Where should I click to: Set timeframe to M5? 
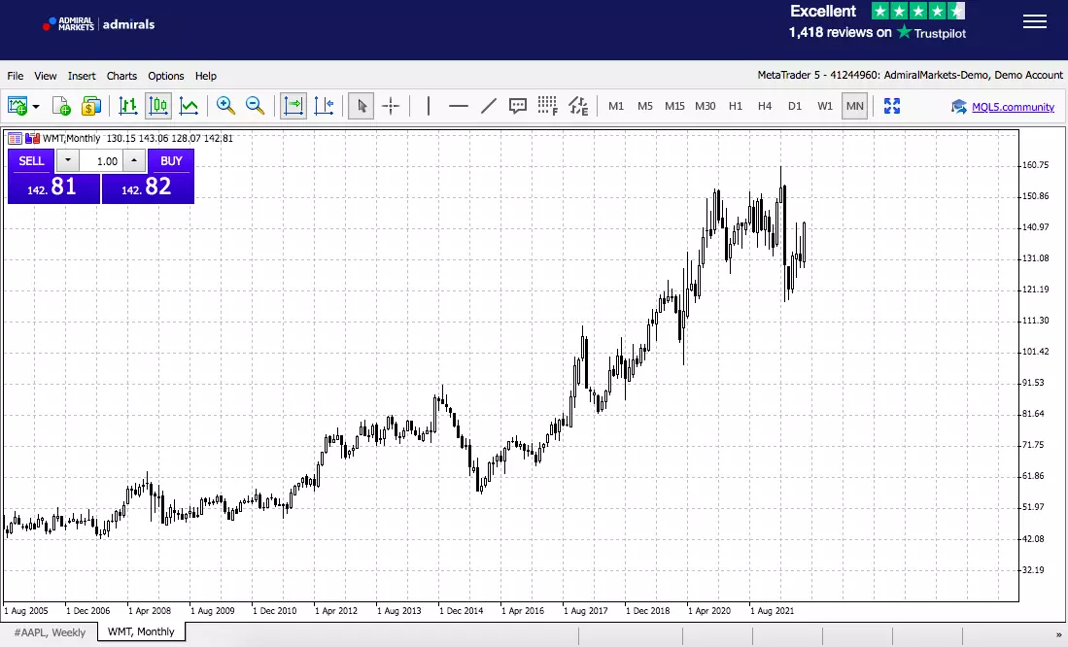tap(645, 106)
